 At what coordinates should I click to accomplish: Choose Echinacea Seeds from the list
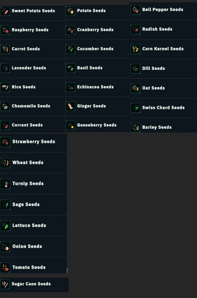[x=97, y=87]
